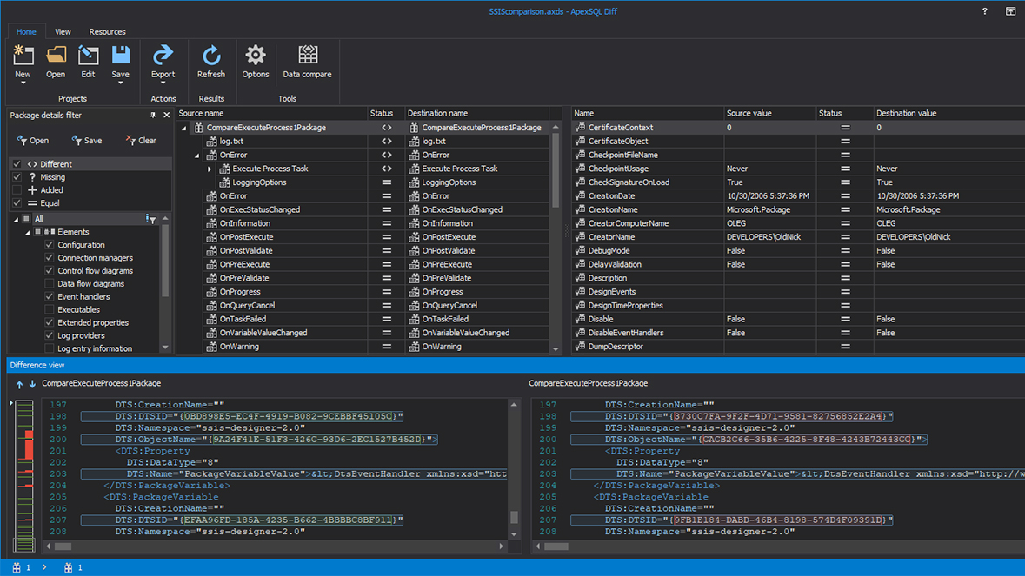Click the difference count icon in status bar
Viewport: 1025px width, 576px height.
tap(17, 567)
